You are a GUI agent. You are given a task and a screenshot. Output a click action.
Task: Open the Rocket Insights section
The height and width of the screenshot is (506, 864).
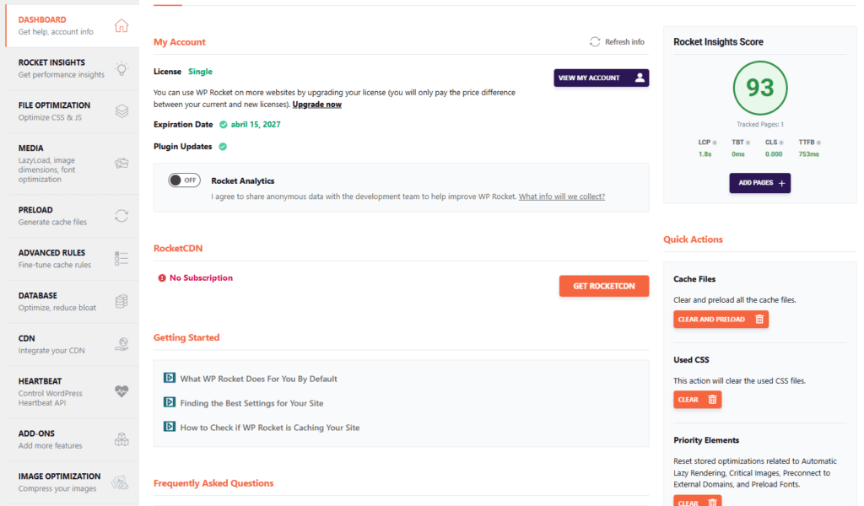point(73,68)
